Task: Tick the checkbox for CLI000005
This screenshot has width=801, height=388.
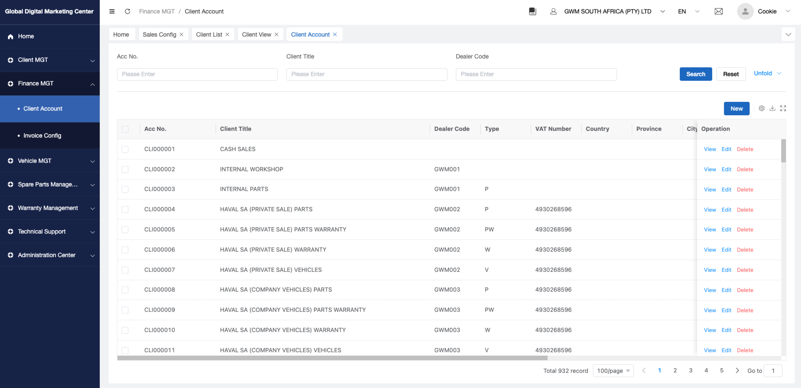Action: 125,230
